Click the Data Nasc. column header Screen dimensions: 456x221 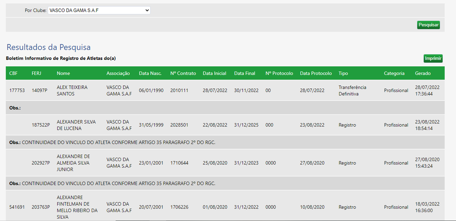150,73
